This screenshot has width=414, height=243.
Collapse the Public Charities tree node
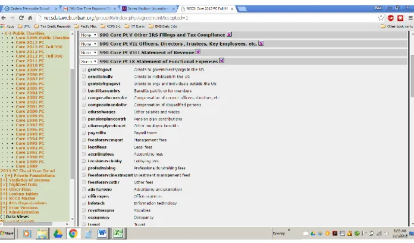pos(8,33)
